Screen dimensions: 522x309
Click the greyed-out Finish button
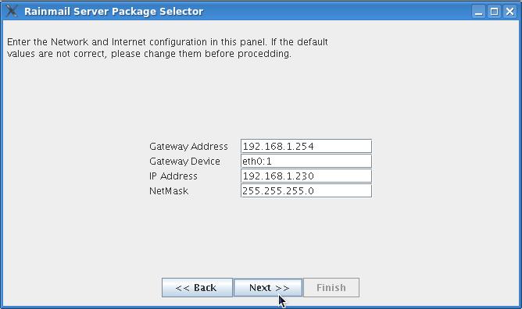click(331, 287)
